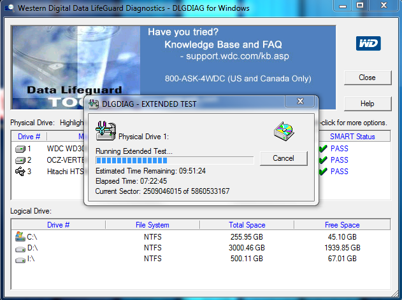Select the D:\ logical drive label
The height and width of the screenshot is (300, 402).
[x=32, y=248]
